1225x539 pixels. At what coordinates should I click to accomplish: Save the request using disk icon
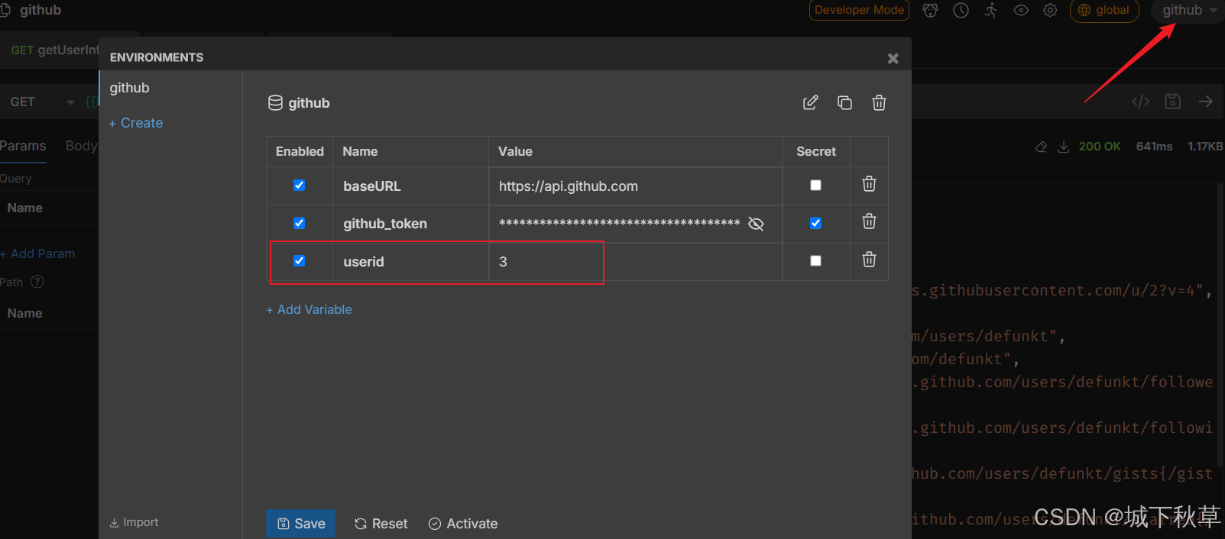click(x=1173, y=102)
